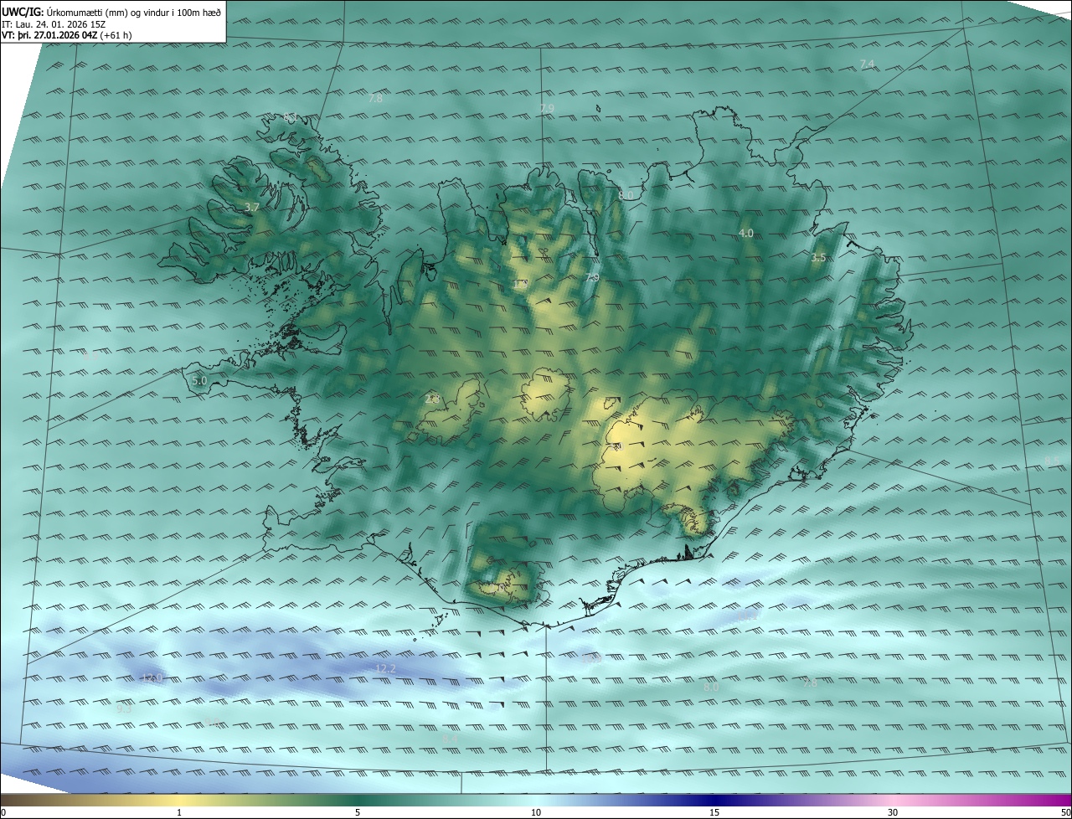Screen dimensions: 1072x819
Task: Click the 'IT: Lau. 24. 01. 2026 15Z' line
Action: [54, 23]
